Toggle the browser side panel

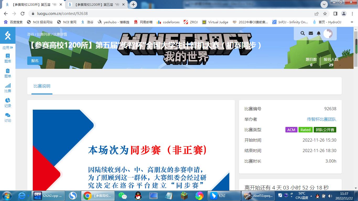335,14
